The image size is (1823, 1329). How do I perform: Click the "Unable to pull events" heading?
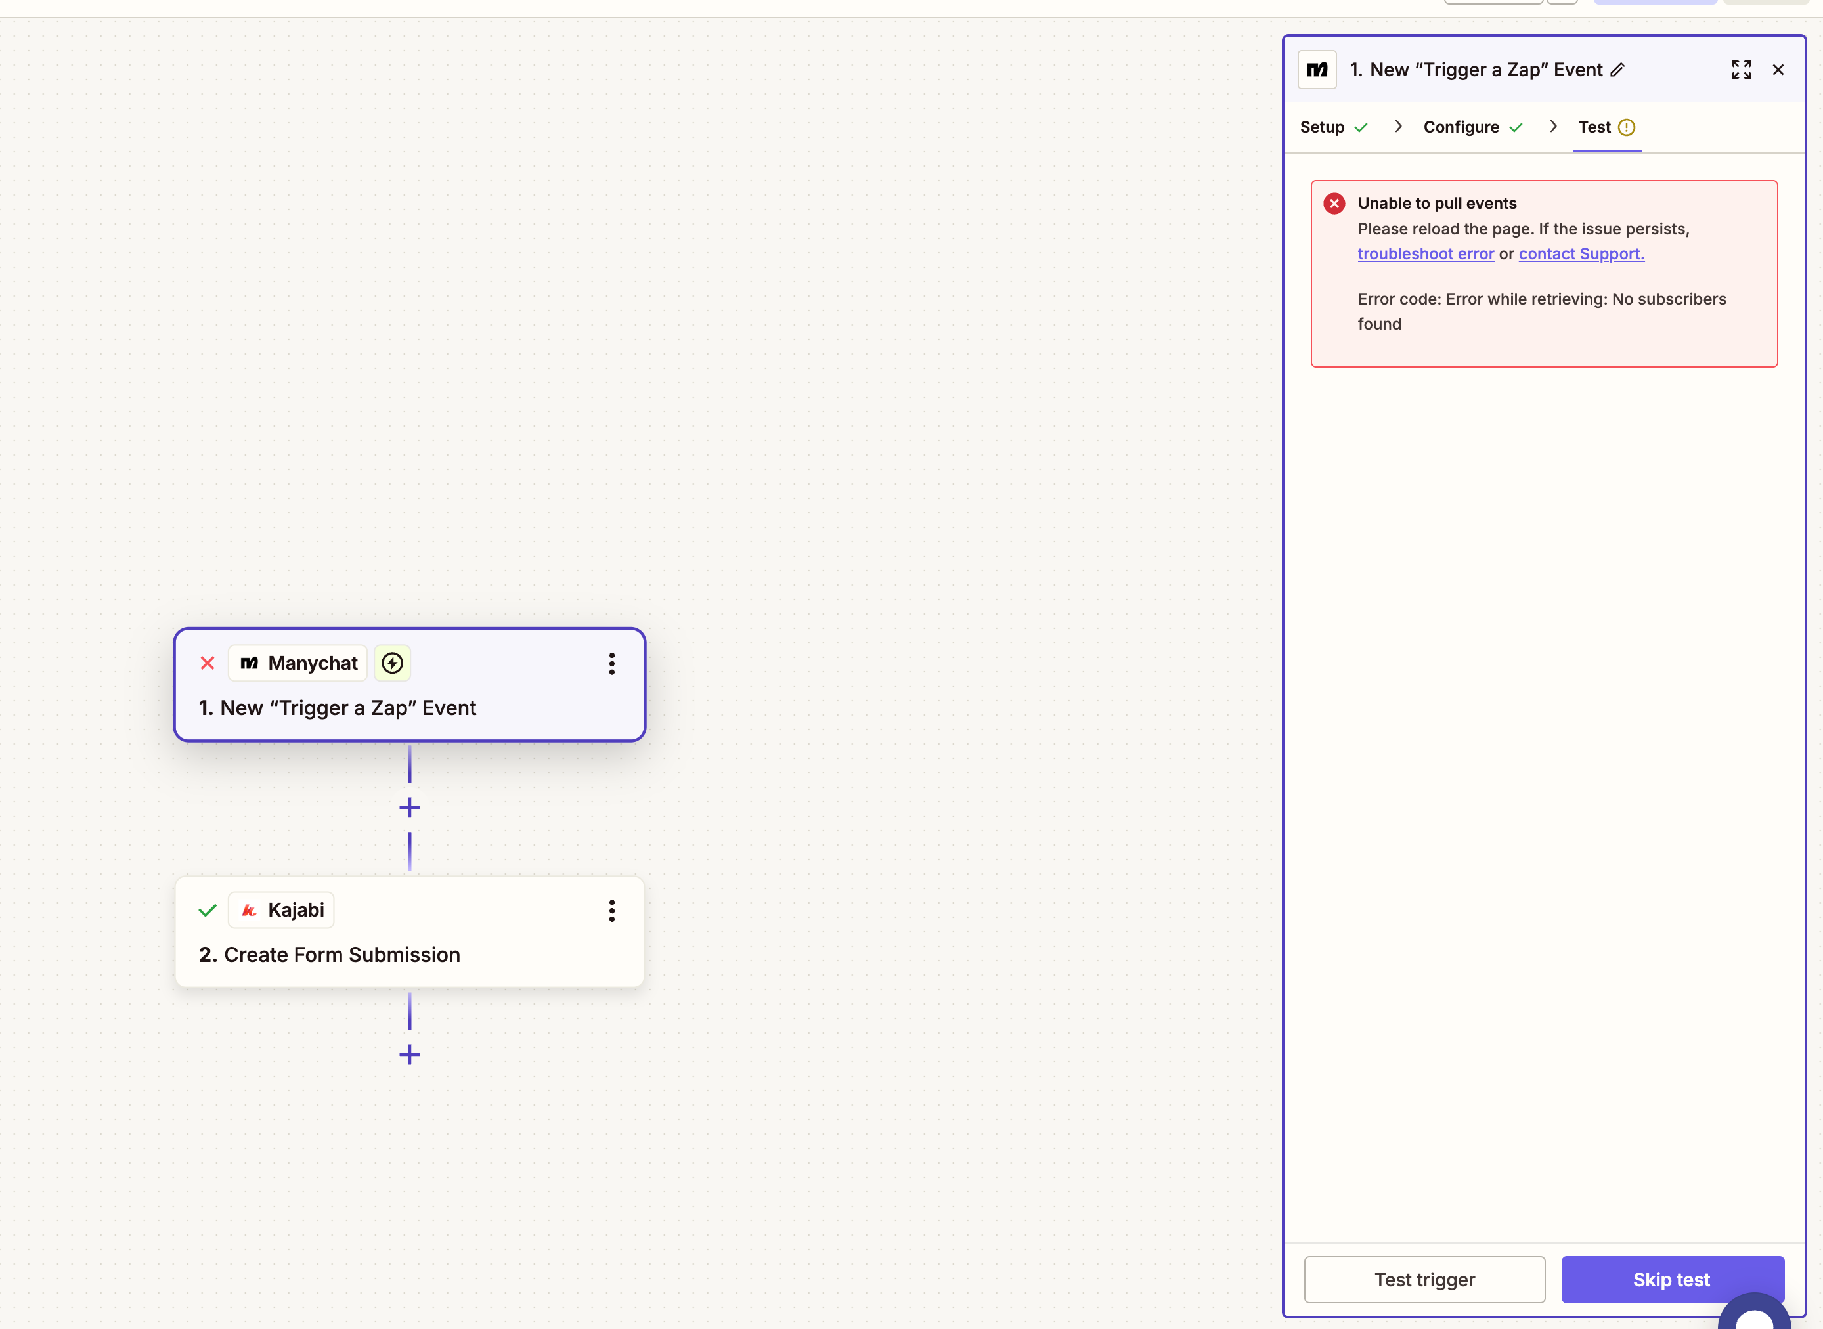pos(1437,204)
